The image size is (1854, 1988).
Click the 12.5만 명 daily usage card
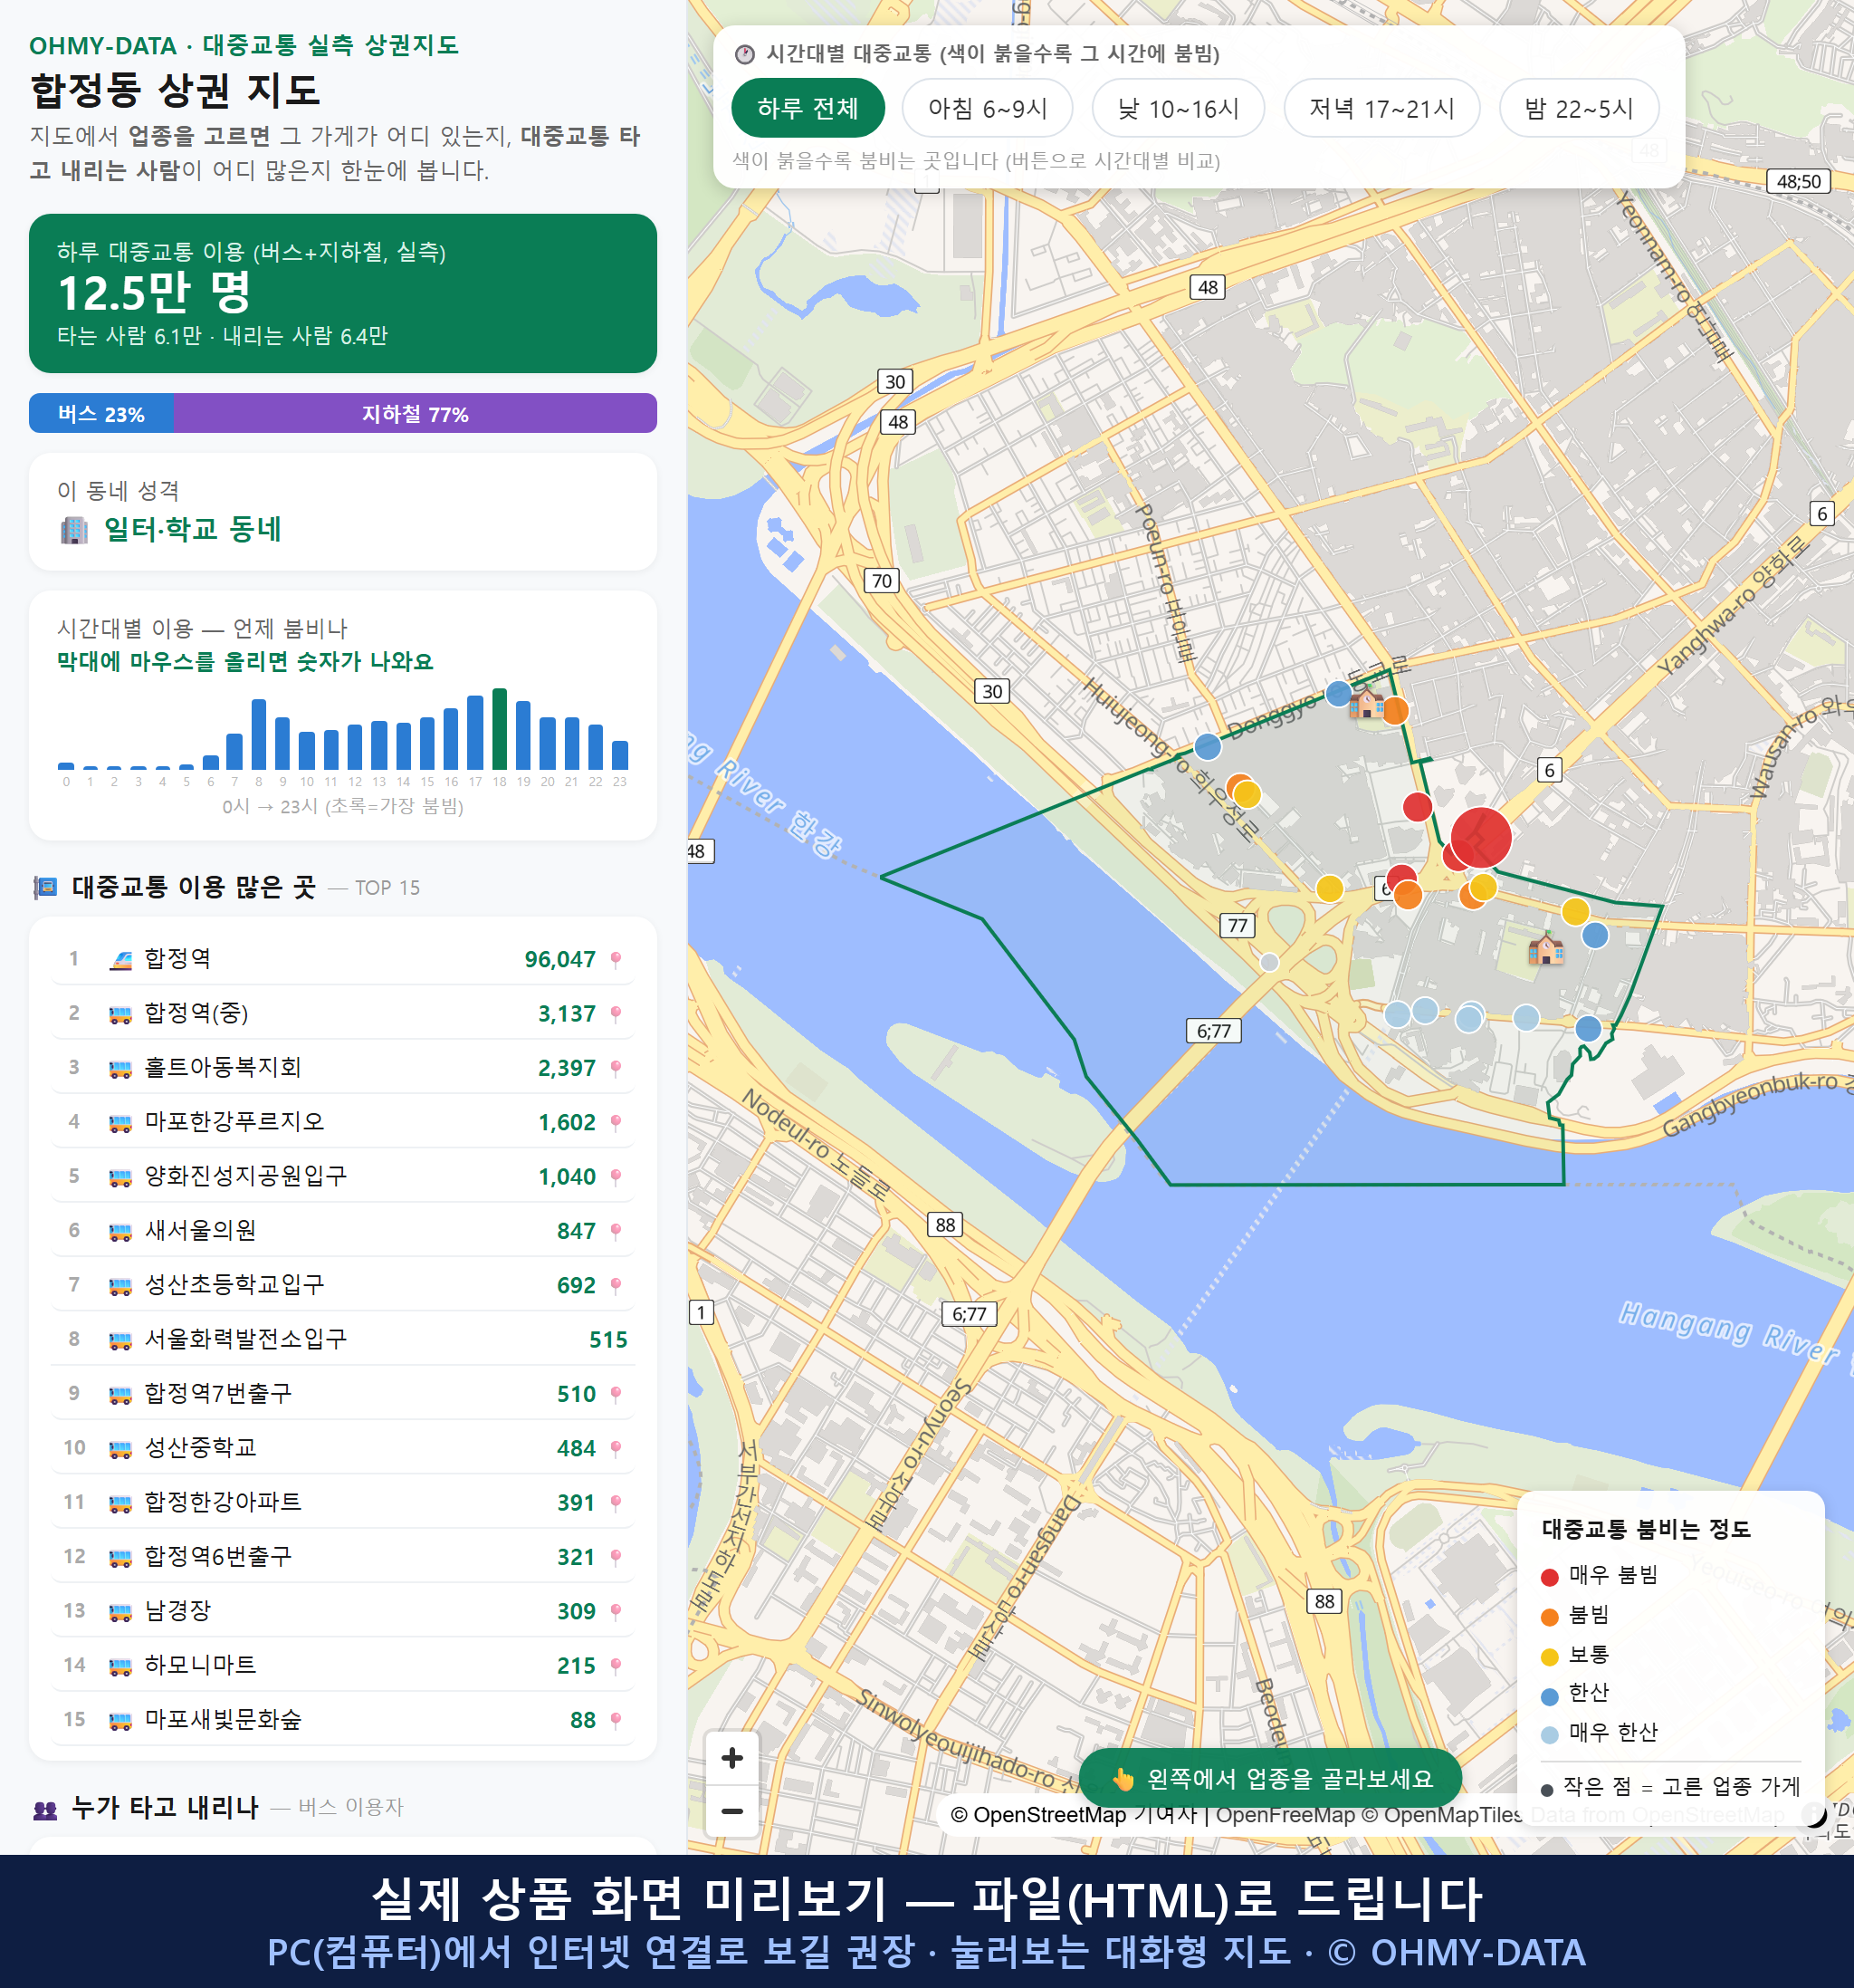343,293
